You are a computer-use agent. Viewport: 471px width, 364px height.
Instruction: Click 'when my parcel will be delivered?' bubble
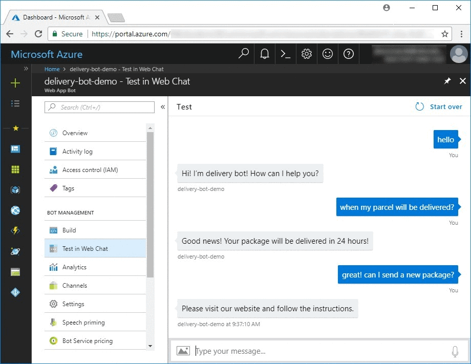(397, 207)
